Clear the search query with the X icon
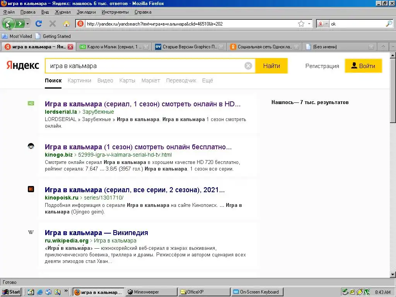This screenshot has width=396, height=297. tap(248, 66)
